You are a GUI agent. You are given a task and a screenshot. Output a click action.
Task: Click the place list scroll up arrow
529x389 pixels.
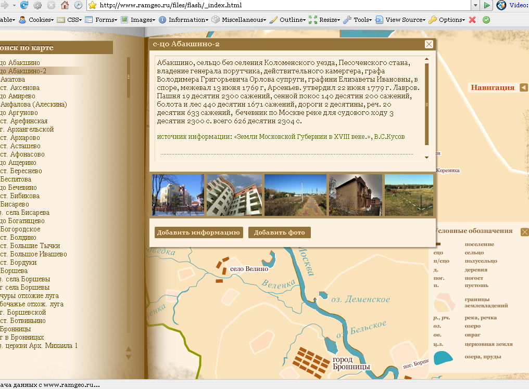[x=129, y=349]
